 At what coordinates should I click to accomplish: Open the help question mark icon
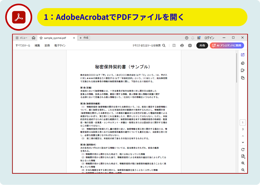coord(186,38)
